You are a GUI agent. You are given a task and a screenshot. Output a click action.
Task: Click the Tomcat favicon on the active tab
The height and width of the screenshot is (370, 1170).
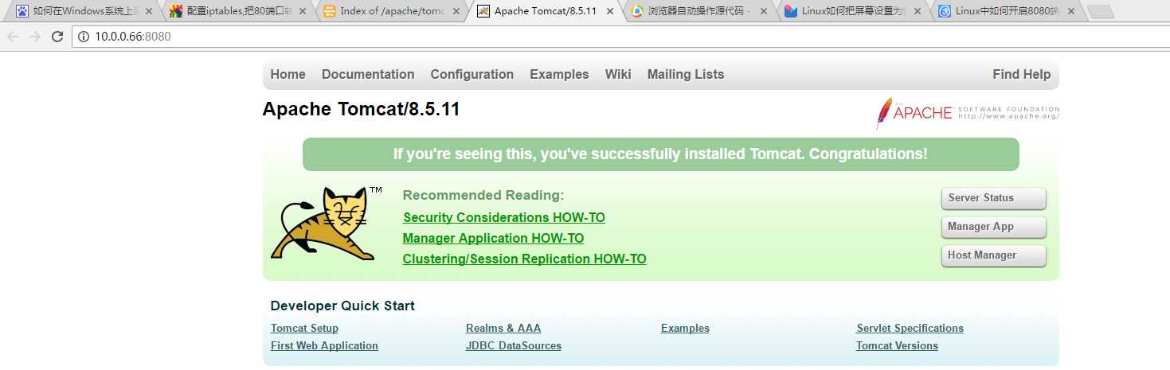point(483,11)
